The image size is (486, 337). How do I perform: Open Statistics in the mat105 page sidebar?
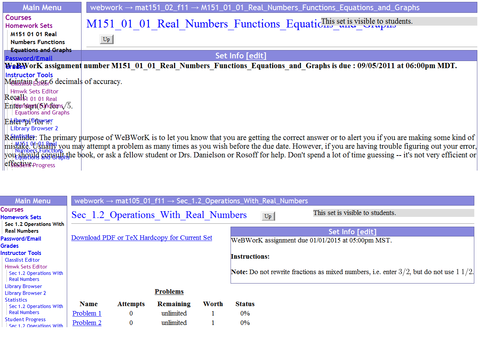[16, 300]
